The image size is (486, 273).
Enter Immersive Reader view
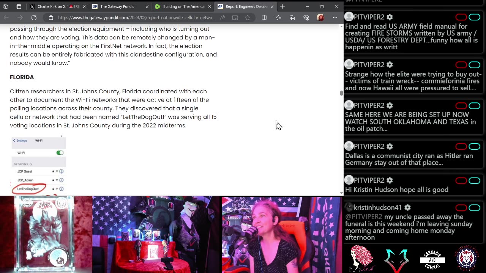235,17
